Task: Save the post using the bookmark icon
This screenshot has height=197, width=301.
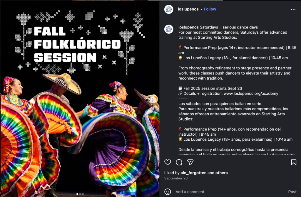Action: pos(294,162)
